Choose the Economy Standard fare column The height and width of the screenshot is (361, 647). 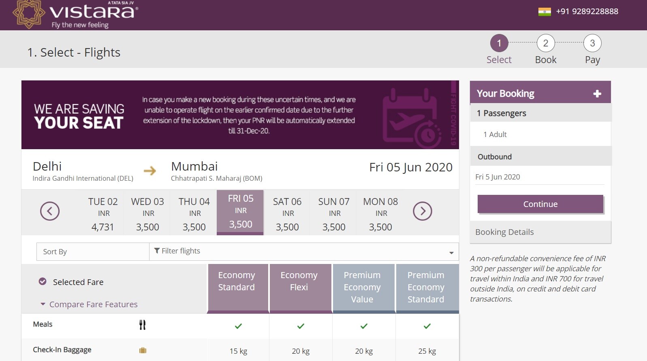click(x=238, y=289)
